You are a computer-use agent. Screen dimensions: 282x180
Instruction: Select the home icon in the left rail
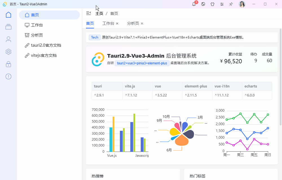click(x=8, y=15)
